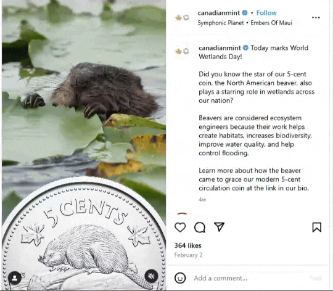Open the canadianmint username in the caption
333x291 pixels.
[x=220, y=48]
